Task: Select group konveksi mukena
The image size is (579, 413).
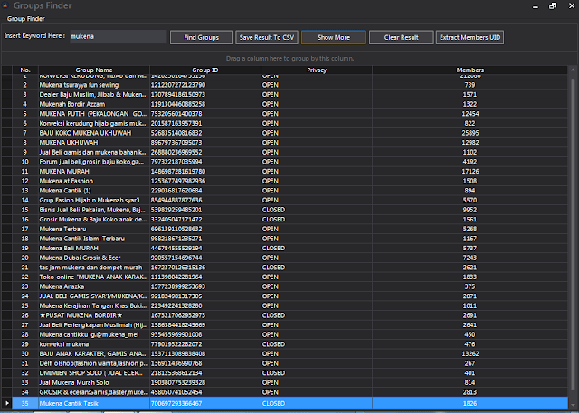Action: (64, 344)
